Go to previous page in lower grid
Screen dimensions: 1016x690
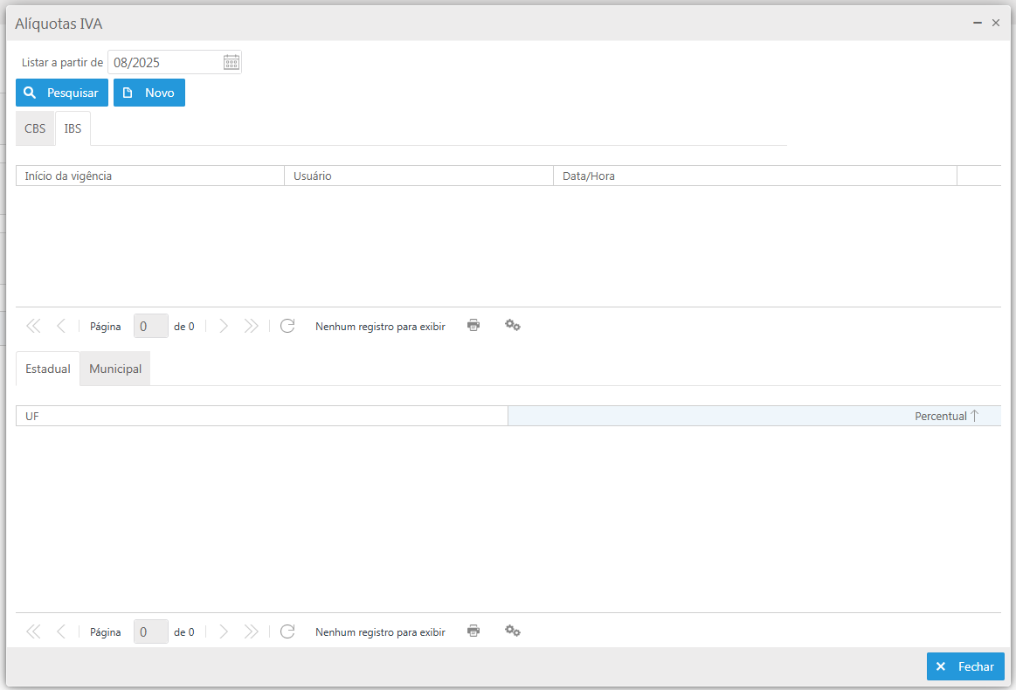tap(61, 631)
